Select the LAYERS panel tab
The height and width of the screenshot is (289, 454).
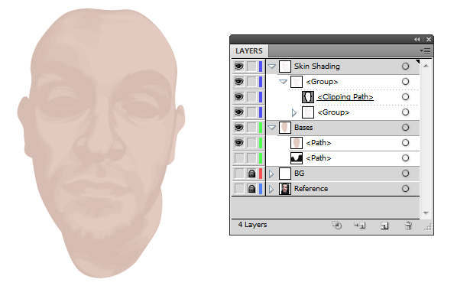point(249,51)
